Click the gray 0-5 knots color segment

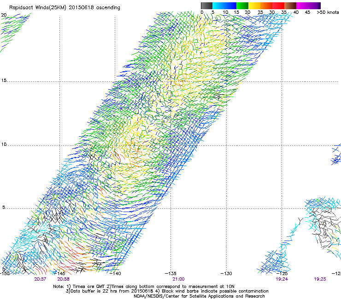206,6
